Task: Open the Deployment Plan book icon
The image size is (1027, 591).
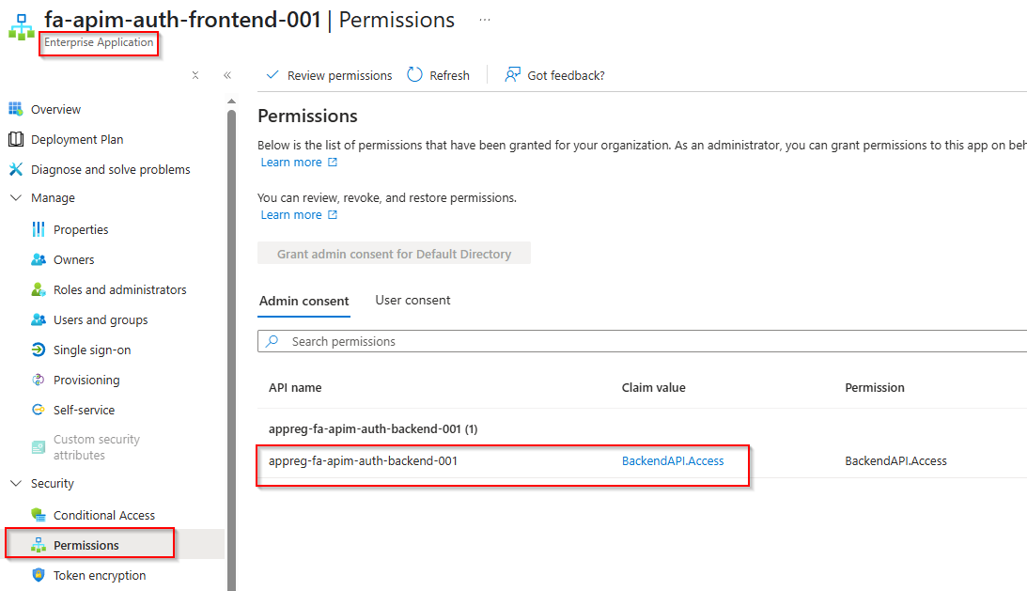Action: [15, 140]
